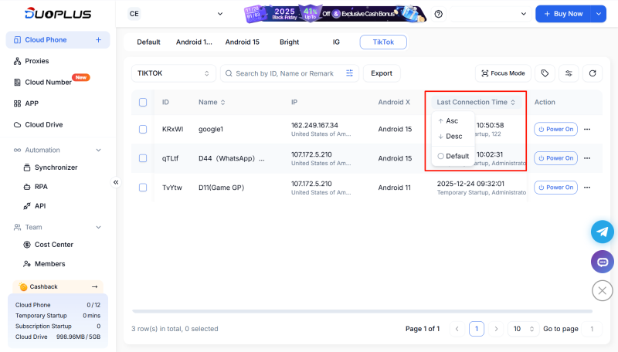Screen dimensions: 618x352
Task: Click the search filter icon in search box
Action: [350, 73]
